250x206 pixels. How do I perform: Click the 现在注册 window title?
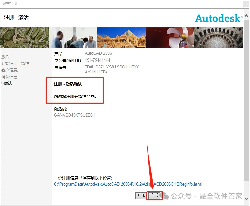(10, 4)
